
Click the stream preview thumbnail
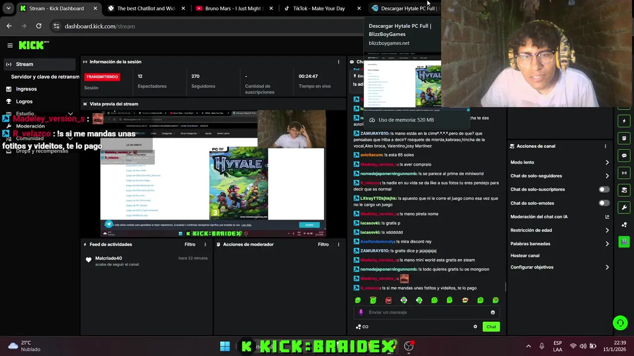(213, 174)
